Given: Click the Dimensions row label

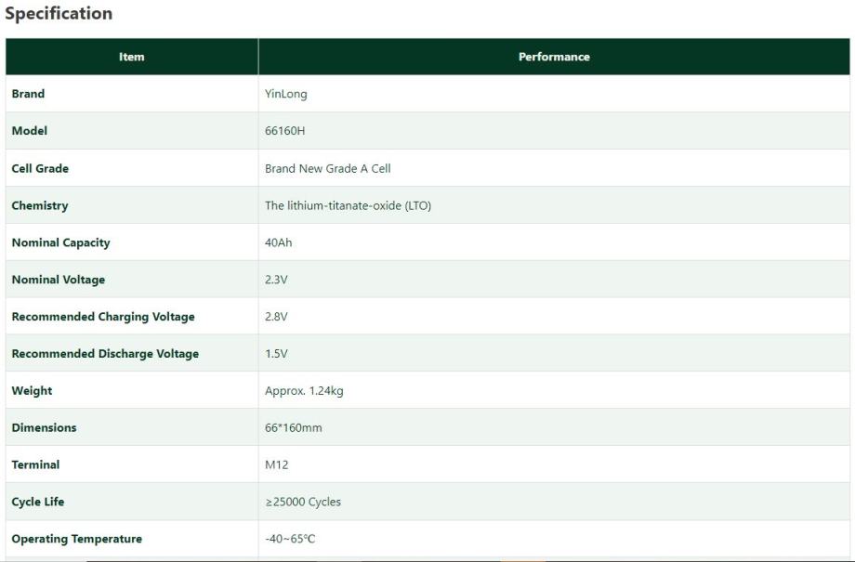Looking at the screenshot, I should (x=45, y=428).
